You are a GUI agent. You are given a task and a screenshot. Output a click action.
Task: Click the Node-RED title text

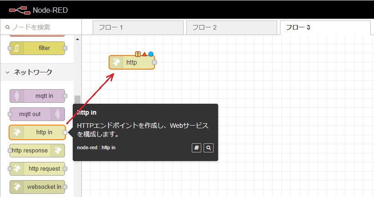tap(50, 10)
